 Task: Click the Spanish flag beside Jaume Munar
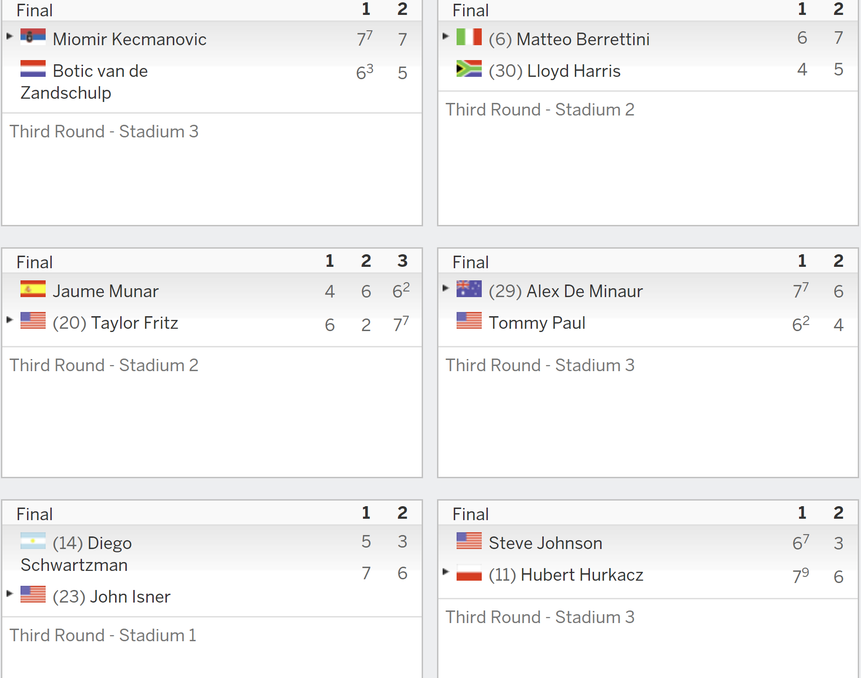point(33,289)
